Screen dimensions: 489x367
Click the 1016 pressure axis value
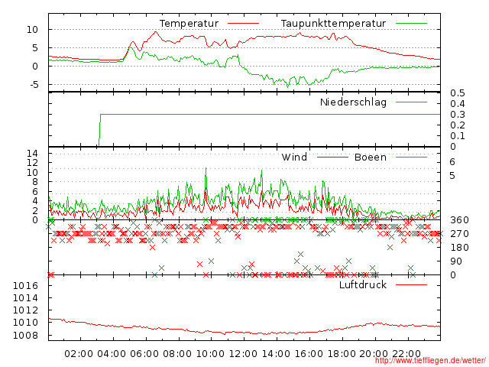[25, 286]
